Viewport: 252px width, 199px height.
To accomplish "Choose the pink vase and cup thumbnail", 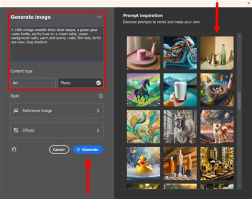I will [144, 53].
